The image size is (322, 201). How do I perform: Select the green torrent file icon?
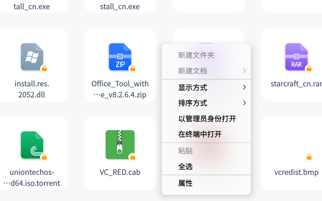pyautogui.click(x=32, y=145)
